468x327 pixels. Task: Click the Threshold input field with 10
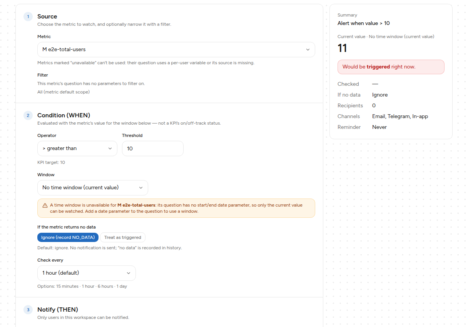tap(152, 148)
